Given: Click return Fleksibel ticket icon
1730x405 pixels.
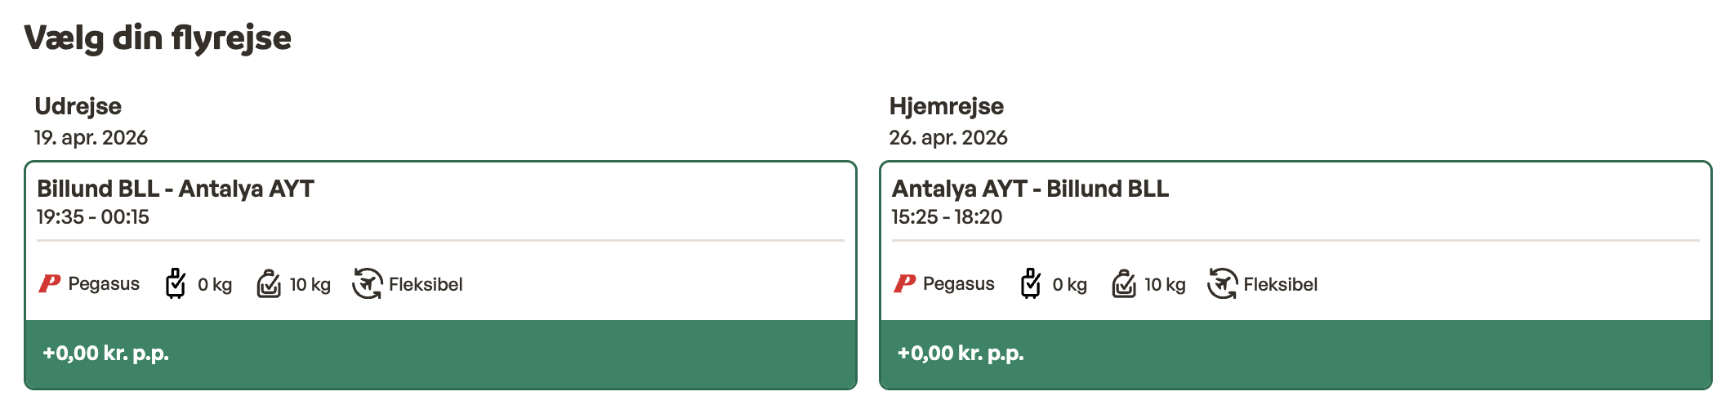Looking at the screenshot, I should (x=1222, y=284).
